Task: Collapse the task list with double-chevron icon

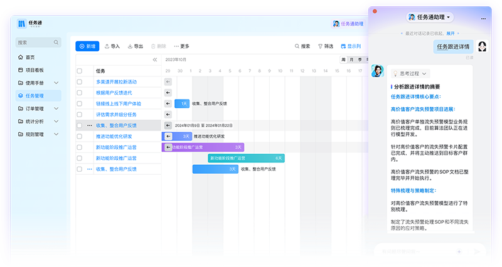Action: tap(155, 60)
